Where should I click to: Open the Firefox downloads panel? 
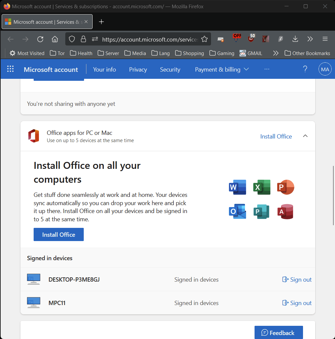click(295, 39)
